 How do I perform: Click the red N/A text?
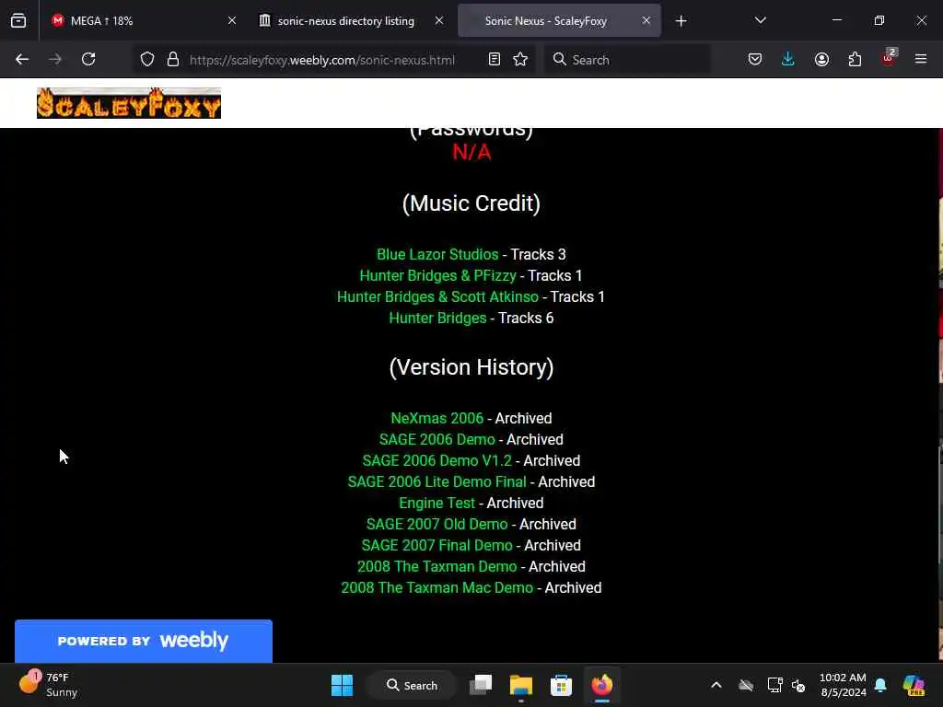click(471, 152)
